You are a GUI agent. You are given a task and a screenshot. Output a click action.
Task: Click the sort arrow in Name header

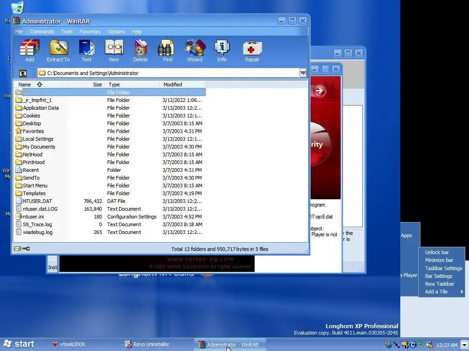(39, 85)
